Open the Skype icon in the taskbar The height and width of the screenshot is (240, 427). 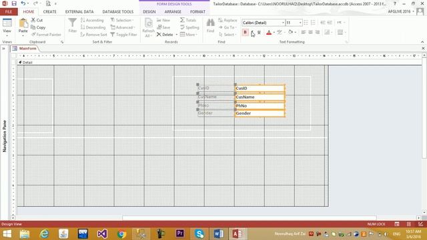click(x=199, y=233)
